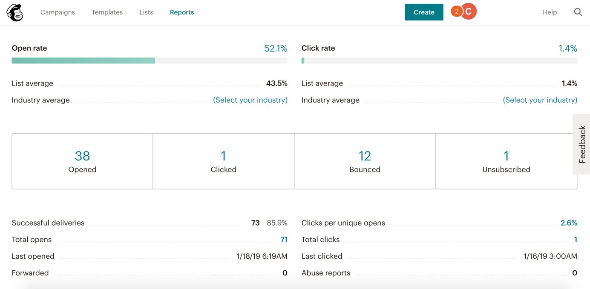This screenshot has width=590, height=289.
Task: Click the Unsubscribed count of 1
Action: (x=506, y=156)
